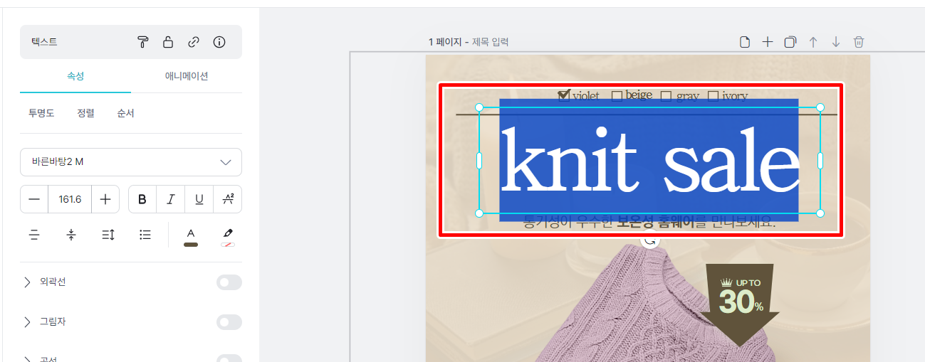Open the link chain icon
Screen dimensions: 925x362
click(194, 42)
